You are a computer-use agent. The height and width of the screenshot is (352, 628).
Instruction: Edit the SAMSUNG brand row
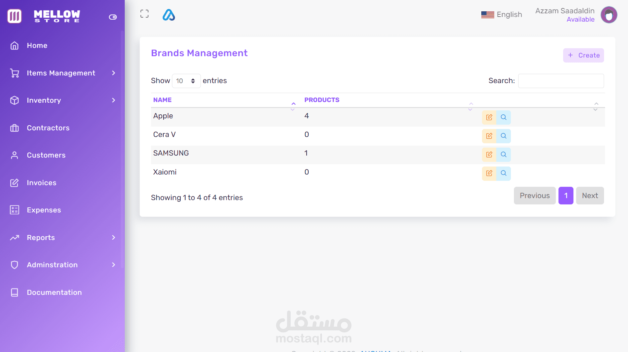[489, 155]
